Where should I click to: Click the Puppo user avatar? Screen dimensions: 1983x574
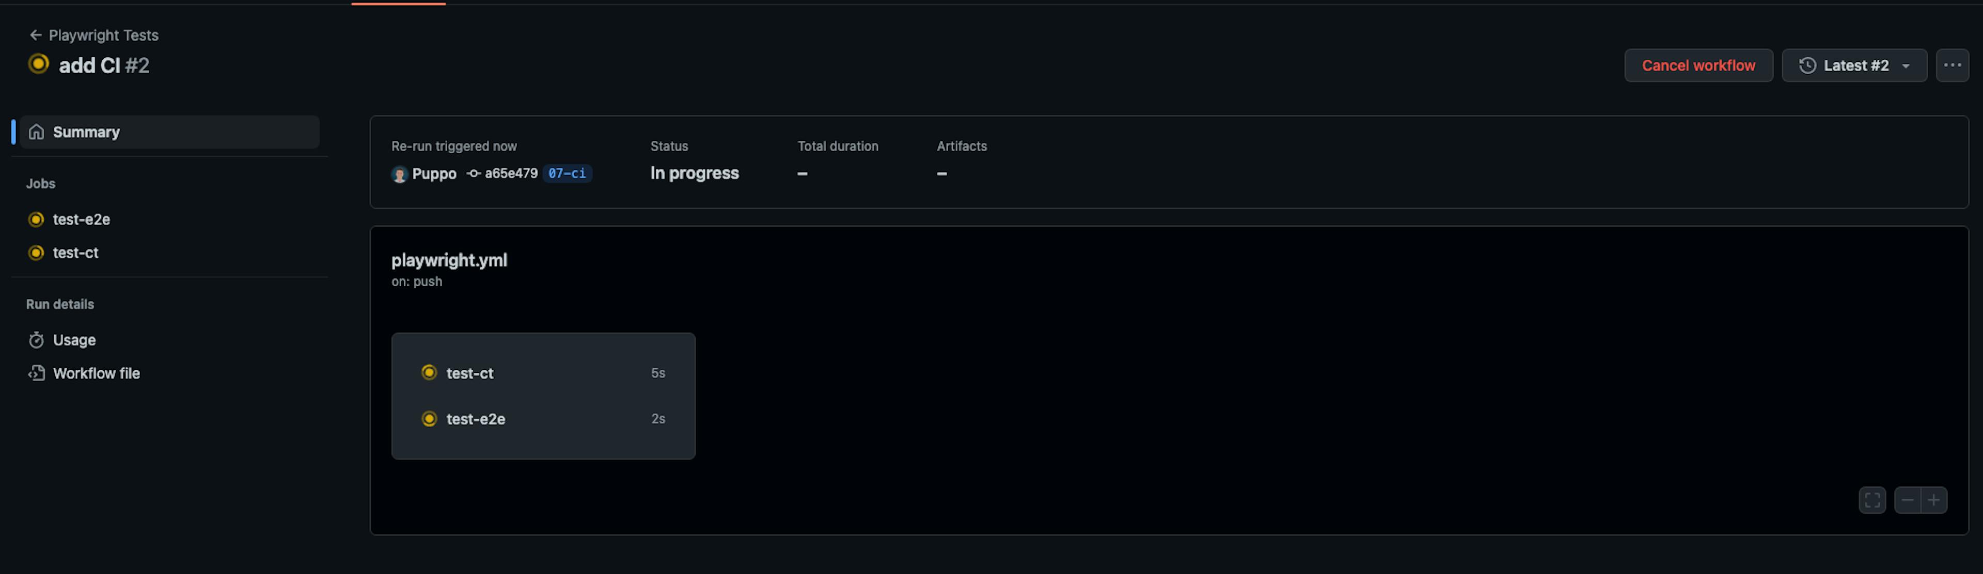399,174
